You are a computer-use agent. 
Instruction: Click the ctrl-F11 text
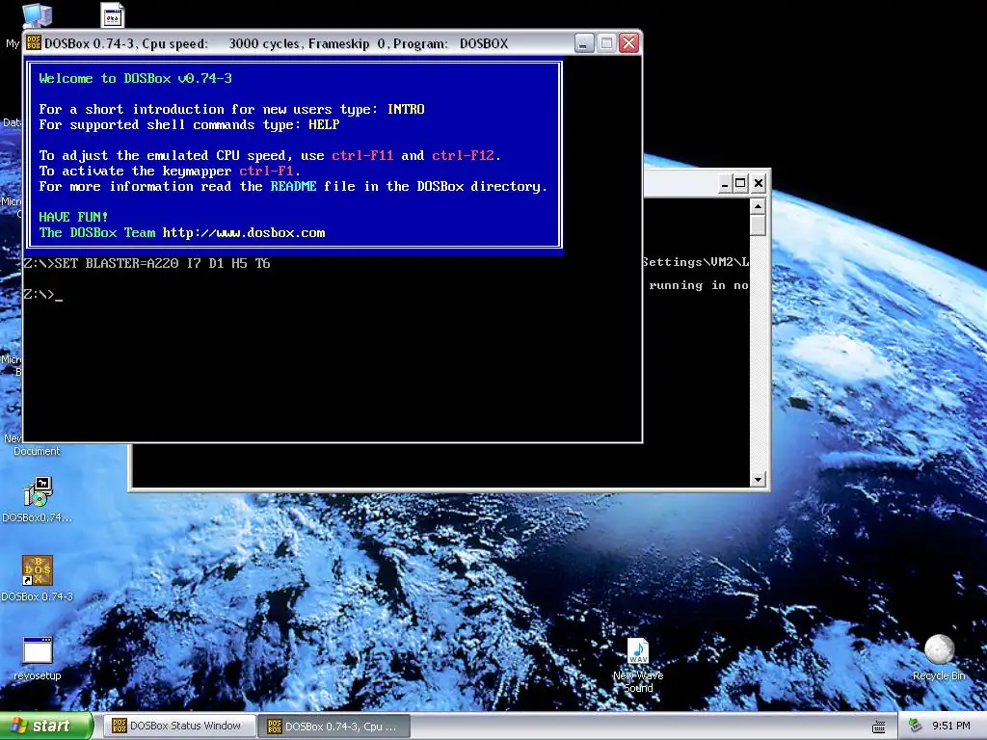[362, 155]
